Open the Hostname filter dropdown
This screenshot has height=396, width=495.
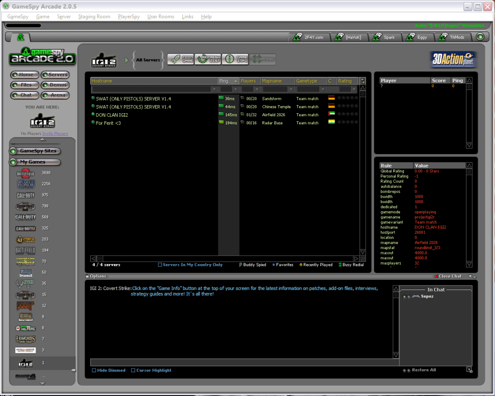point(214,89)
